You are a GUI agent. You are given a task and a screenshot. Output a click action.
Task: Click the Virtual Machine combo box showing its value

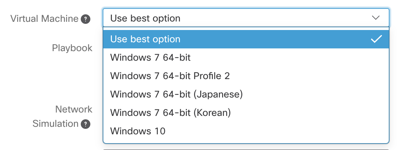coord(246,18)
